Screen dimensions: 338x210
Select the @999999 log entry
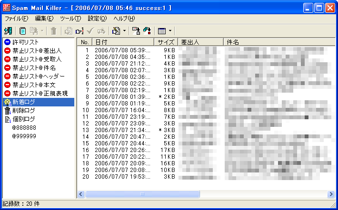[x=24, y=136]
